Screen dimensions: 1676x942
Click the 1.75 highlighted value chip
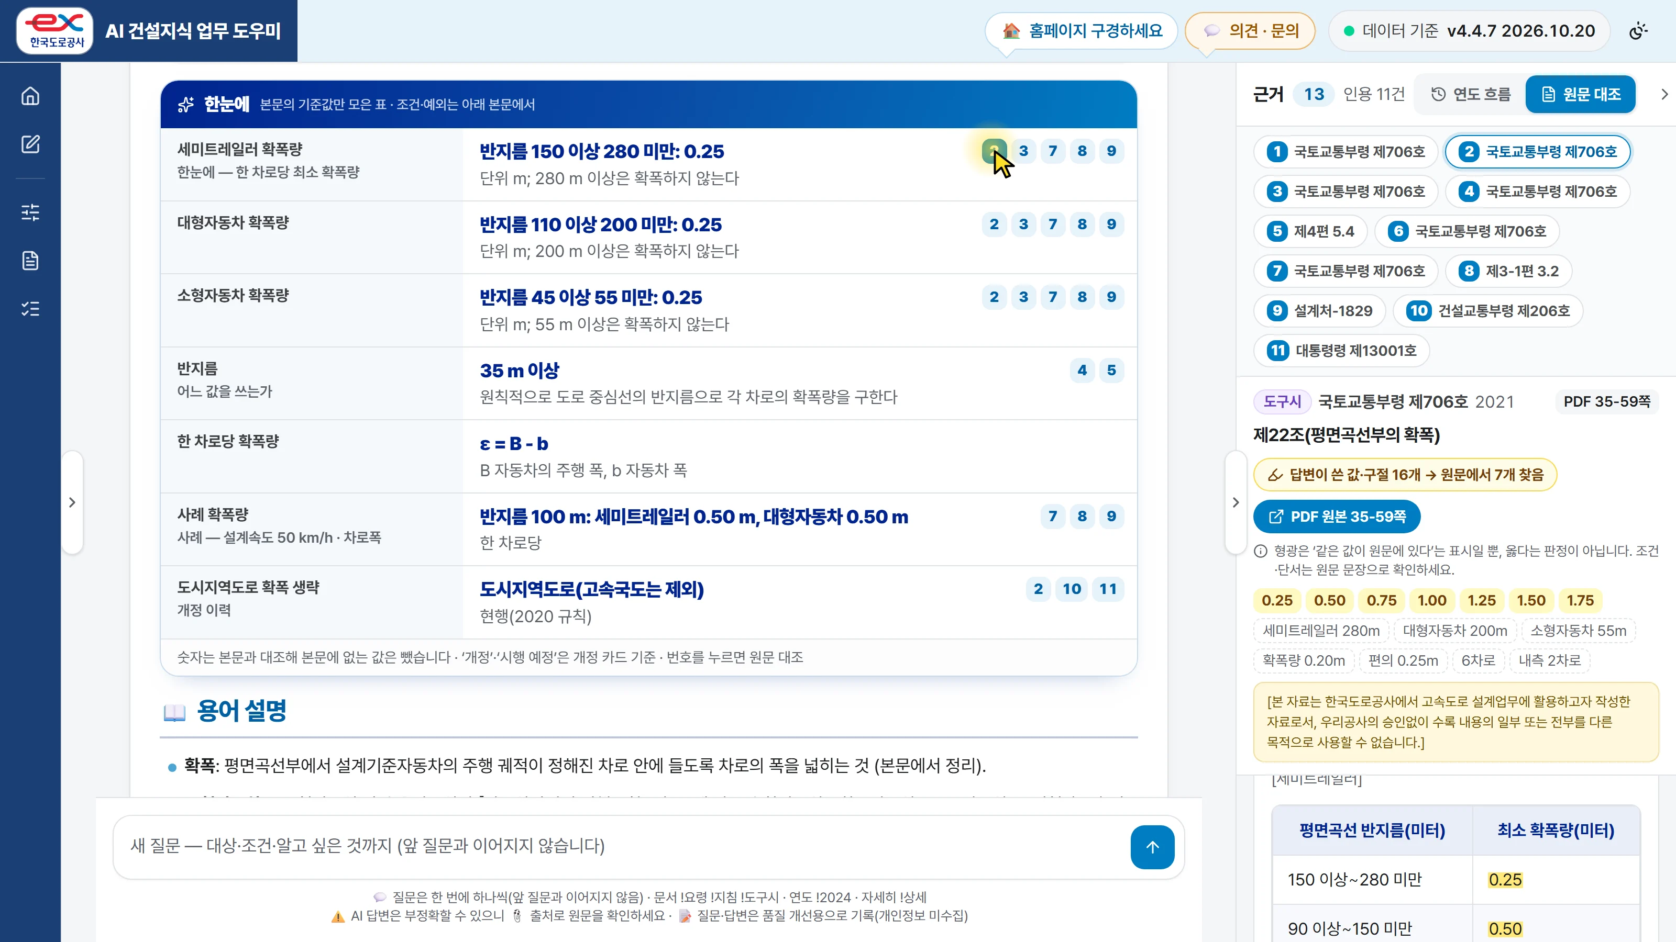1580,601
